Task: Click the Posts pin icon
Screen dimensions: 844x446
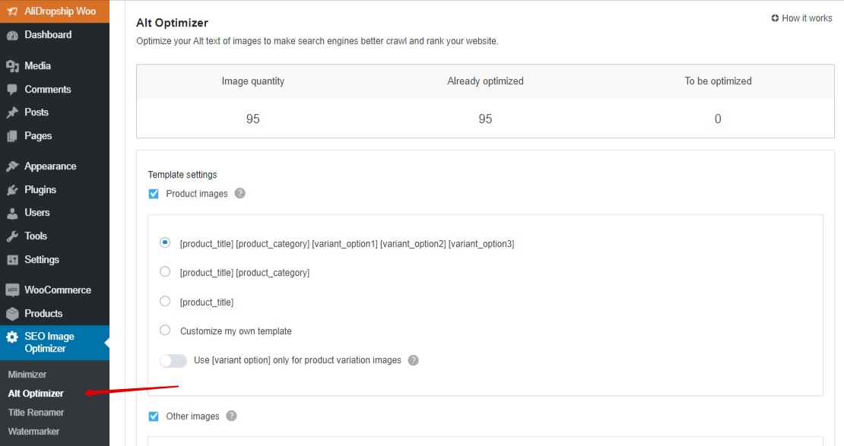Action: [12, 112]
